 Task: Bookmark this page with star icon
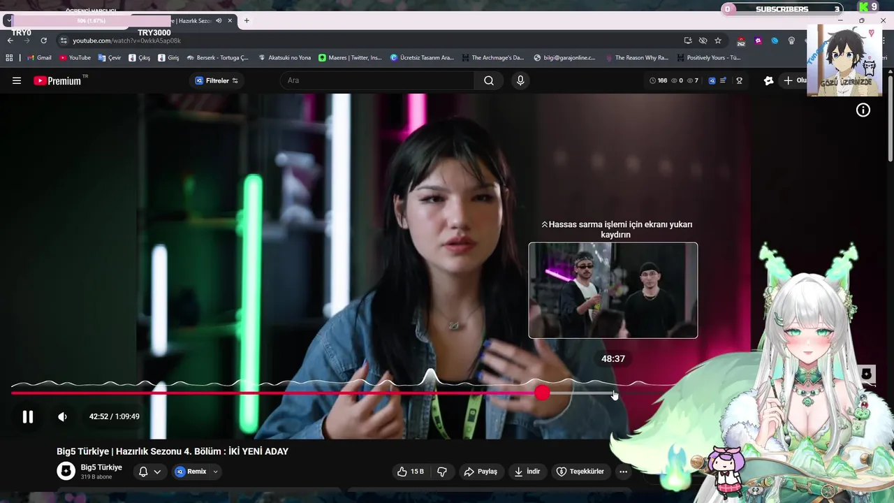click(x=718, y=41)
